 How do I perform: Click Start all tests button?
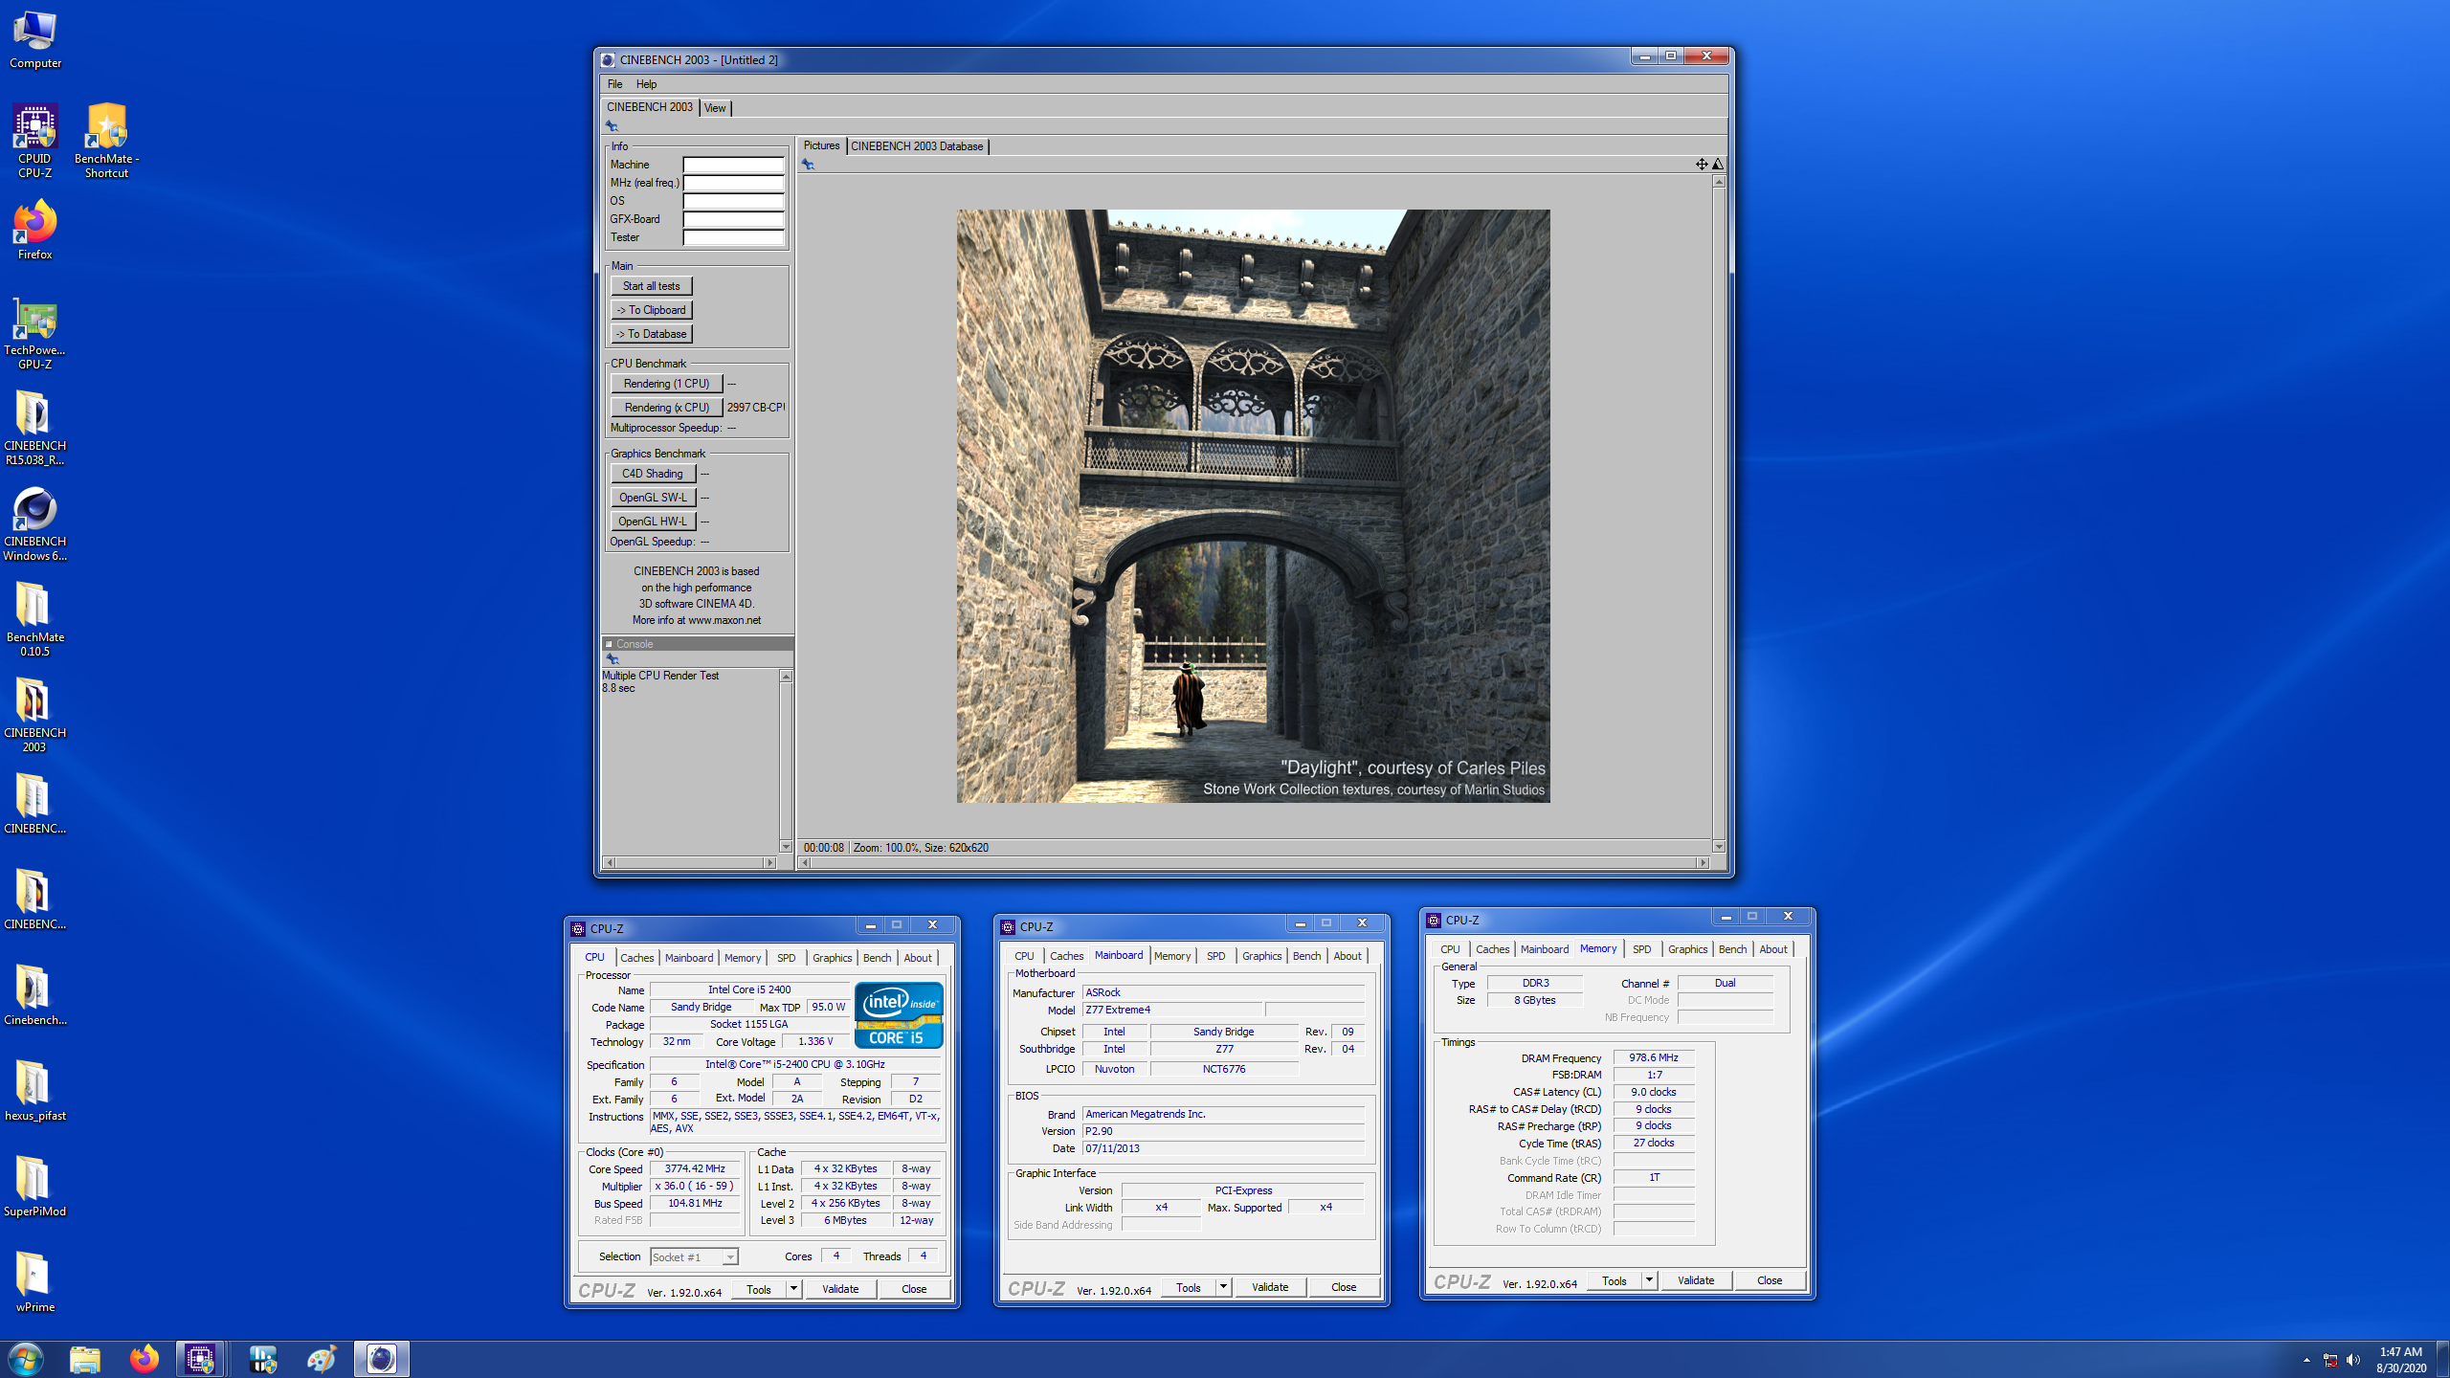(x=651, y=286)
